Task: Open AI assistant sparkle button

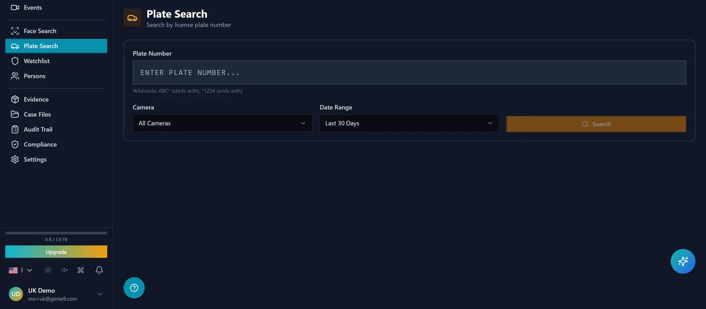Action: pos(683,261)
